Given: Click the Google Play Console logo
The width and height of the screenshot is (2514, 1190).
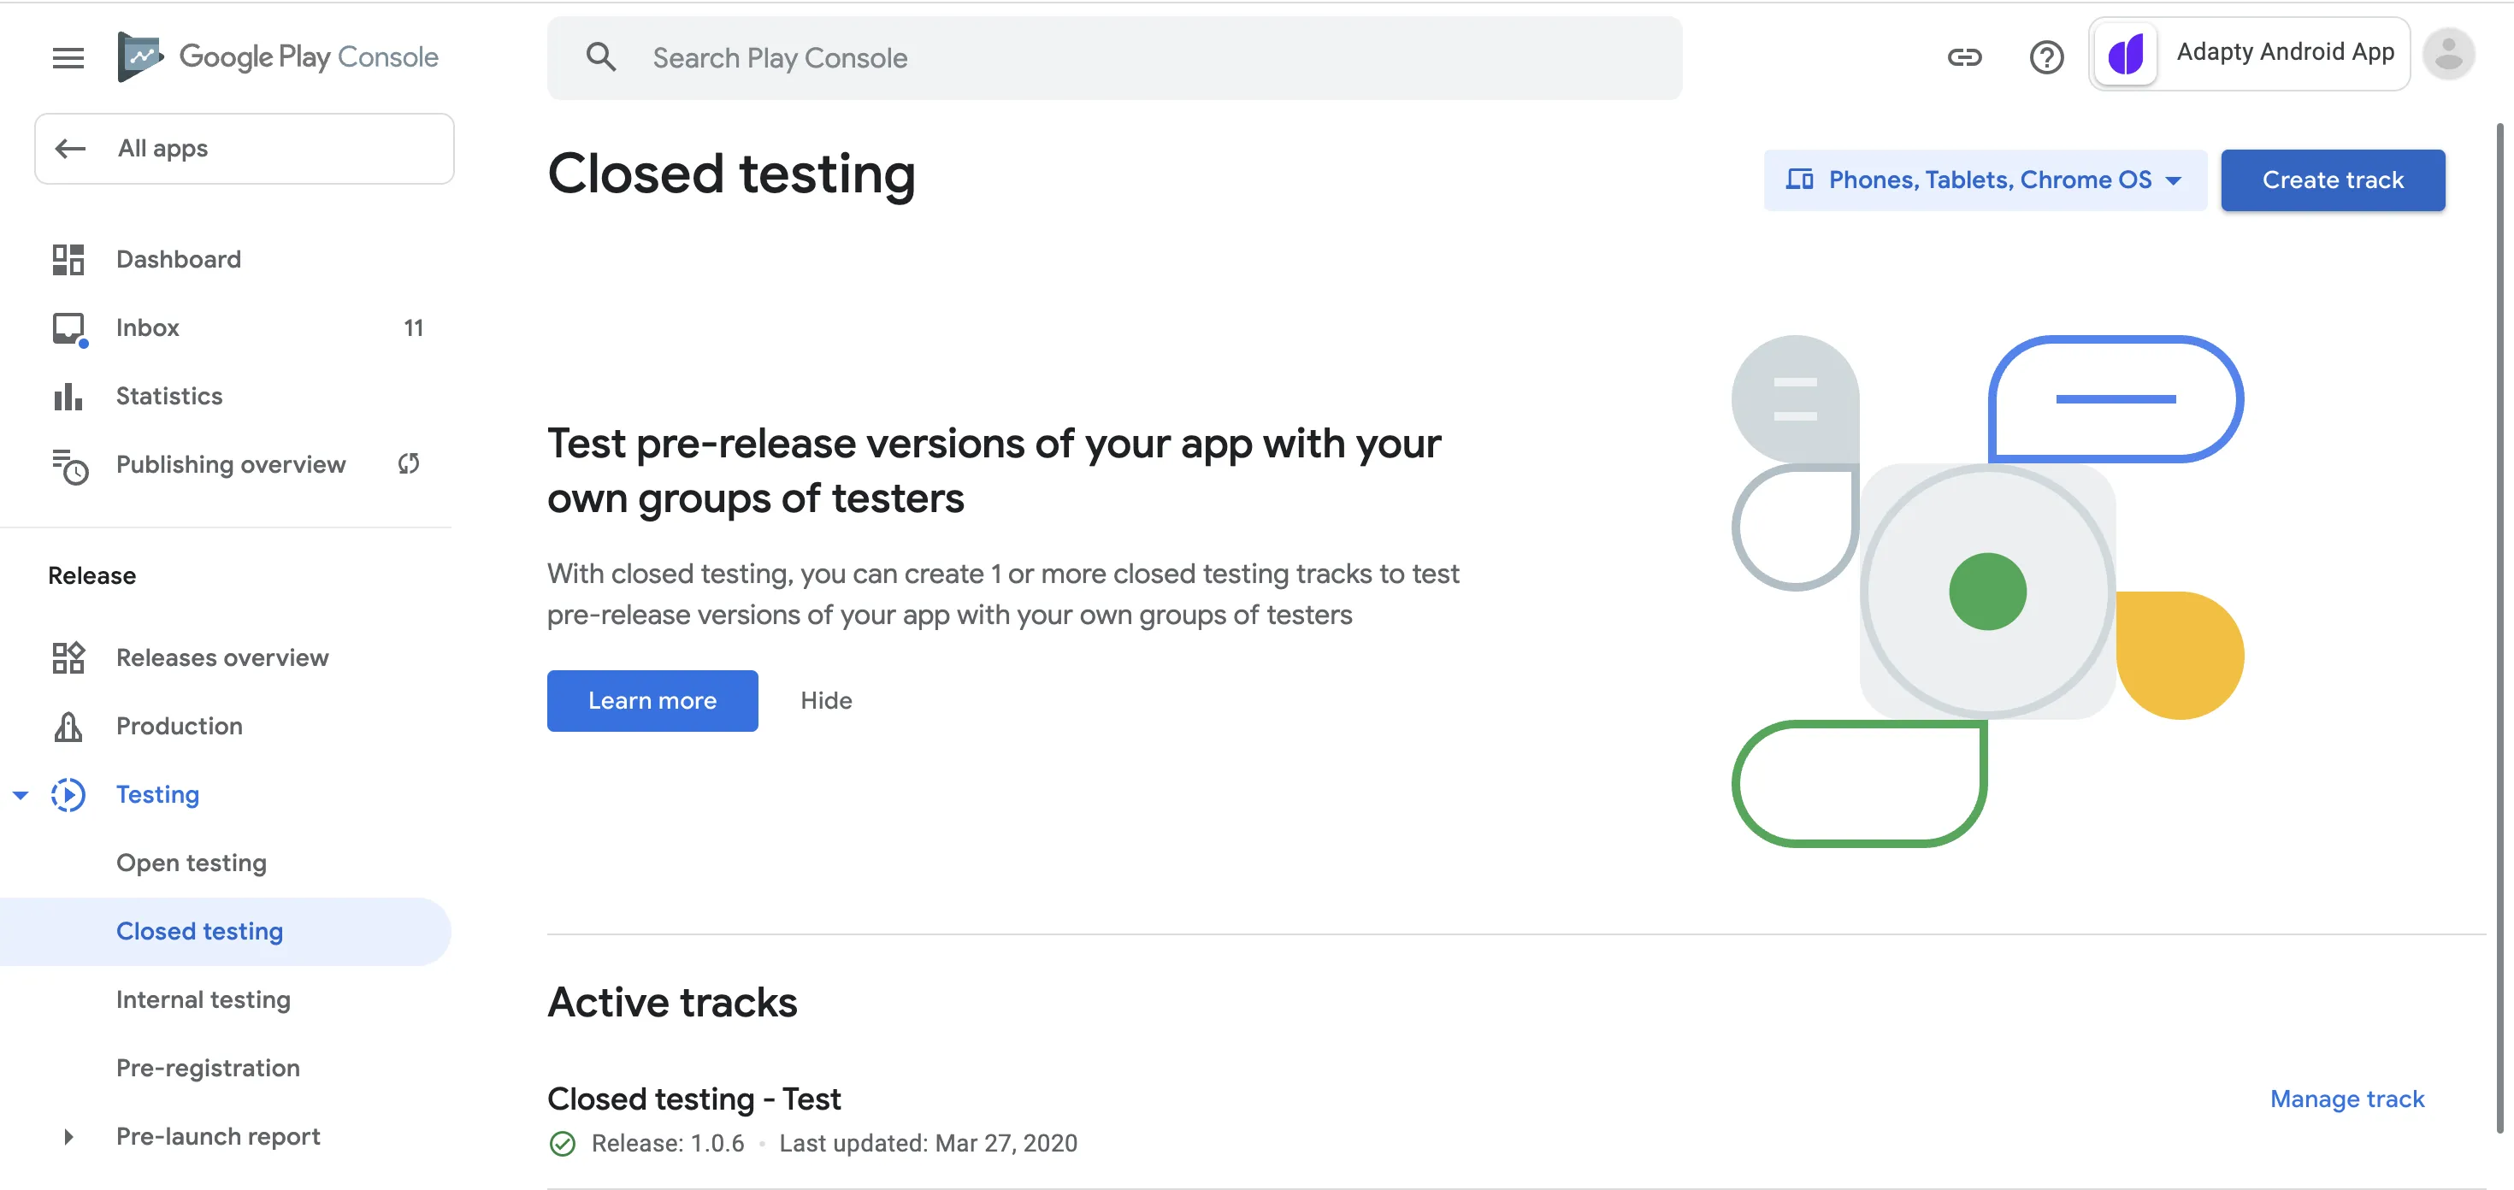Looking at the screenshot, I should tap(278, 57).
